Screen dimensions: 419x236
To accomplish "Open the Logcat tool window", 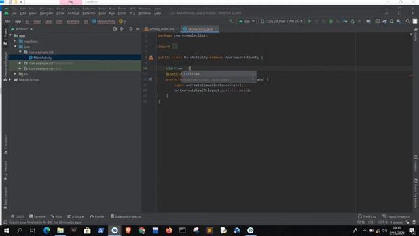I will (x=76, y=216).
